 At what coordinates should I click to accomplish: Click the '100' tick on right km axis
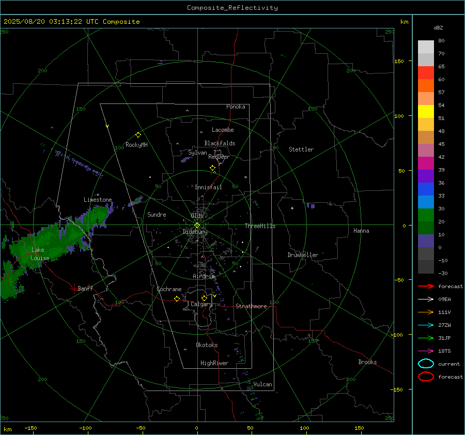pyautogui.click(x=399, y=116)
